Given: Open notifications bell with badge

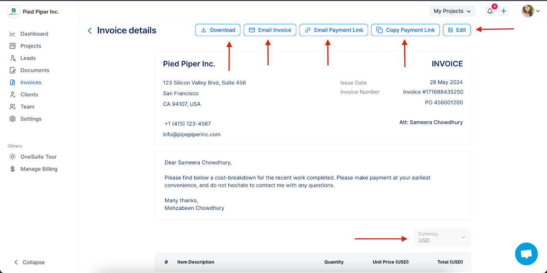Looking at the screenshot, I should click(491, 11).
